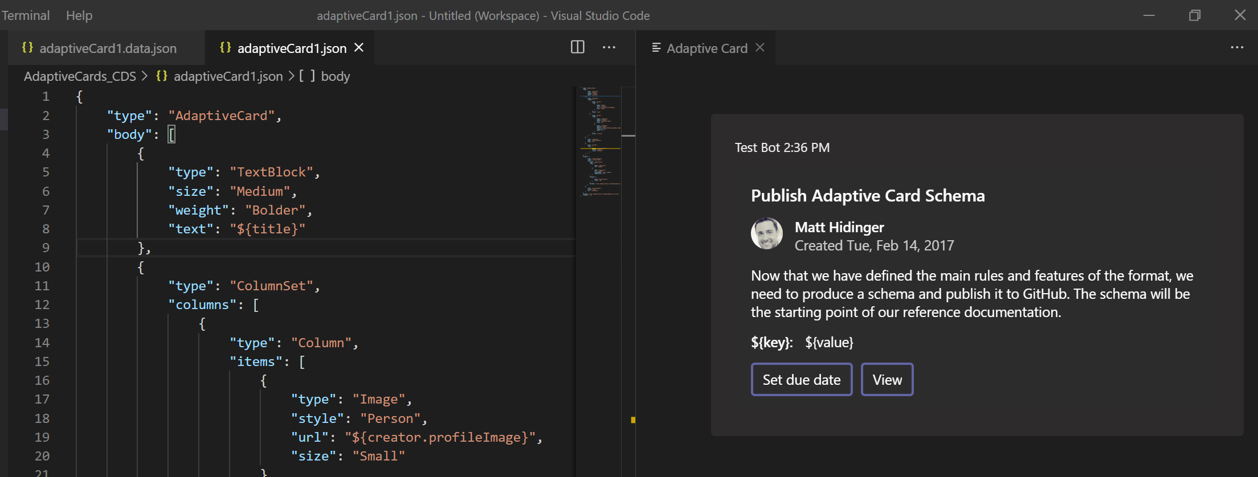
Task: Click the "${title}" text value
Action: pyautogui.click(x=267, y=229)
